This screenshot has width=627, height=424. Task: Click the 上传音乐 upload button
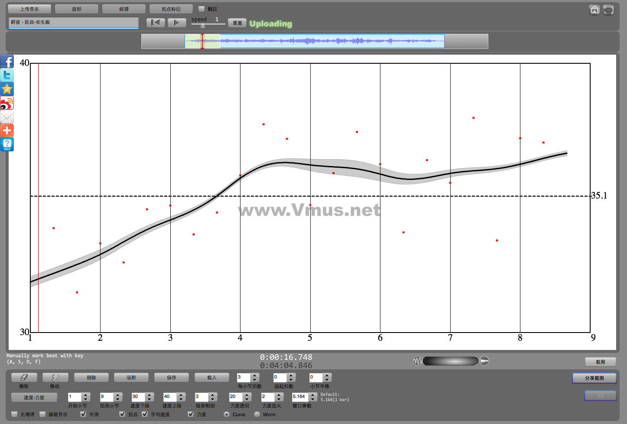29,9
